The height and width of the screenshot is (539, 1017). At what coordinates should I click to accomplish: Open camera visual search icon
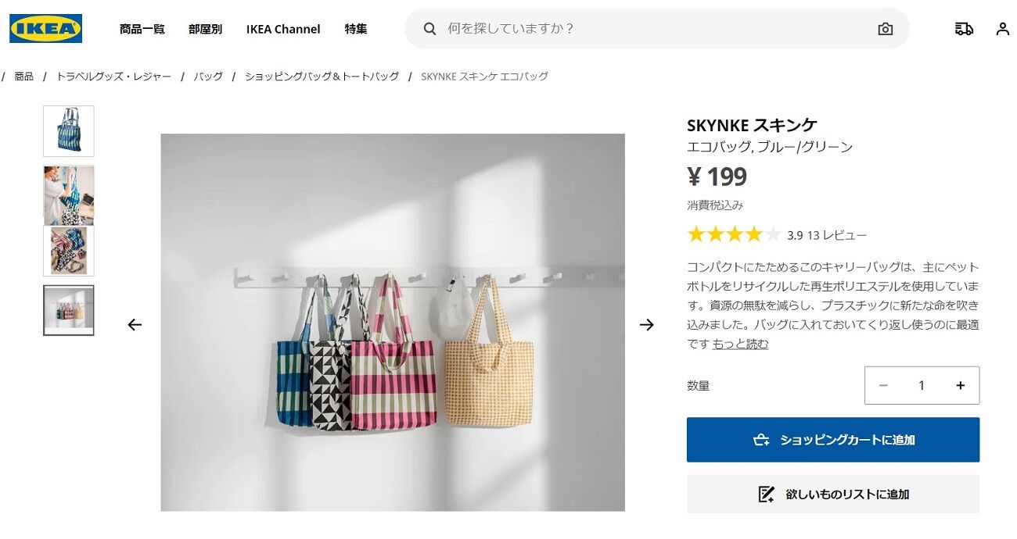[885, 29]
